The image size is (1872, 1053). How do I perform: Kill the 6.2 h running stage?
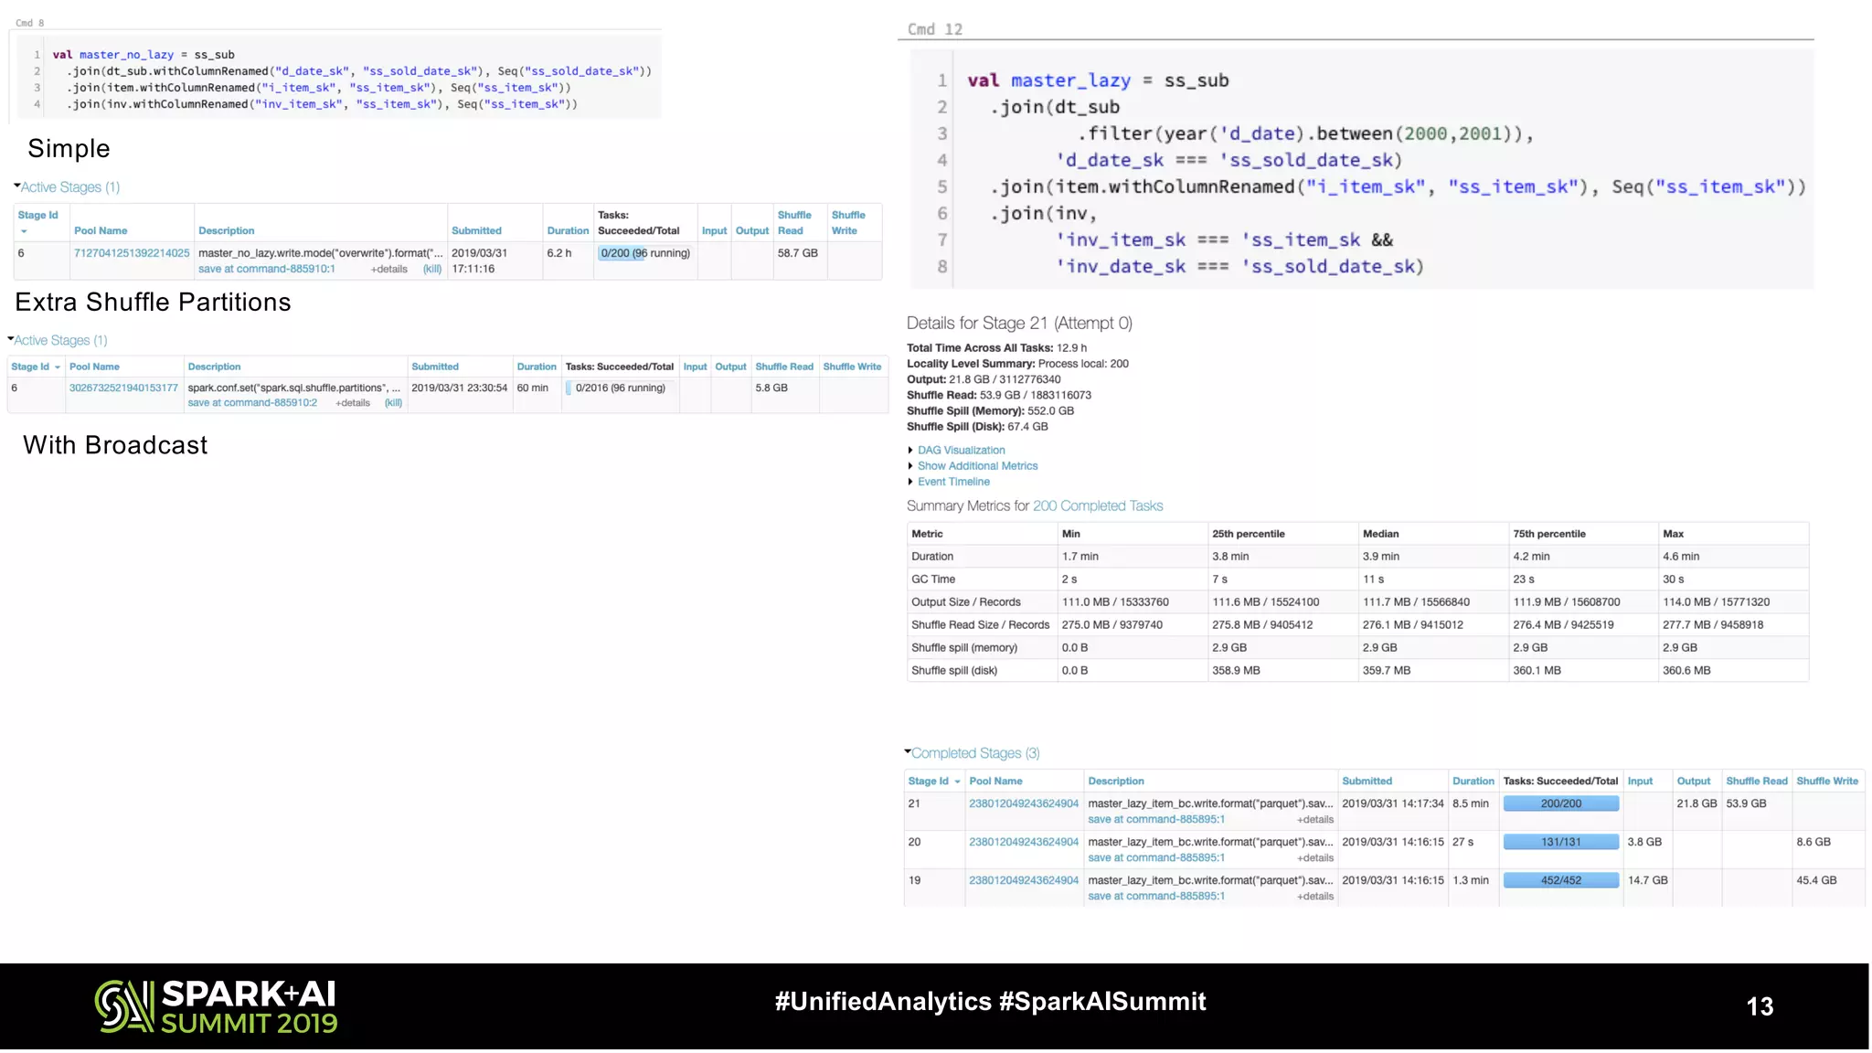pyautogui.click(x=432, y=270)
